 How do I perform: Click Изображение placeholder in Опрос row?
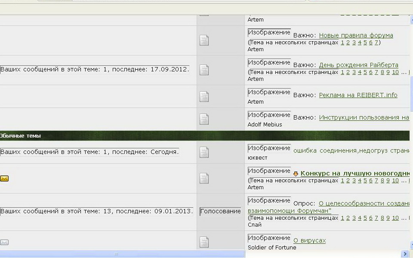pos(269,201)
